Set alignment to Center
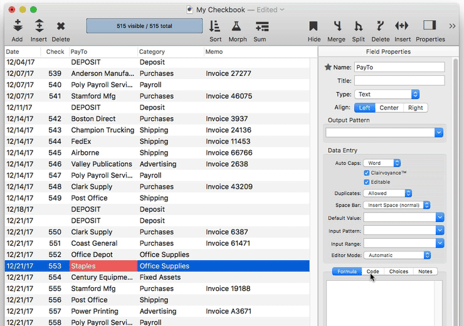This screenshot has width=464, height=326. (x=389, y=108)
